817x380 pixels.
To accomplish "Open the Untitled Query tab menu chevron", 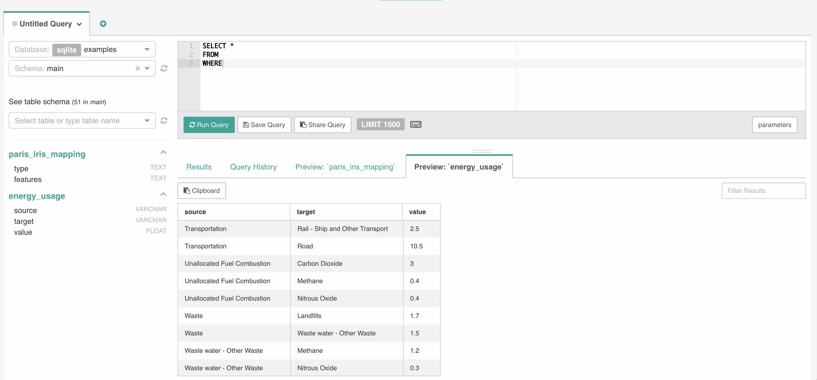I will [79, 24].
